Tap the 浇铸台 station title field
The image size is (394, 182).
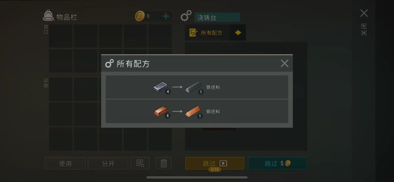click(x=217, y=18)
